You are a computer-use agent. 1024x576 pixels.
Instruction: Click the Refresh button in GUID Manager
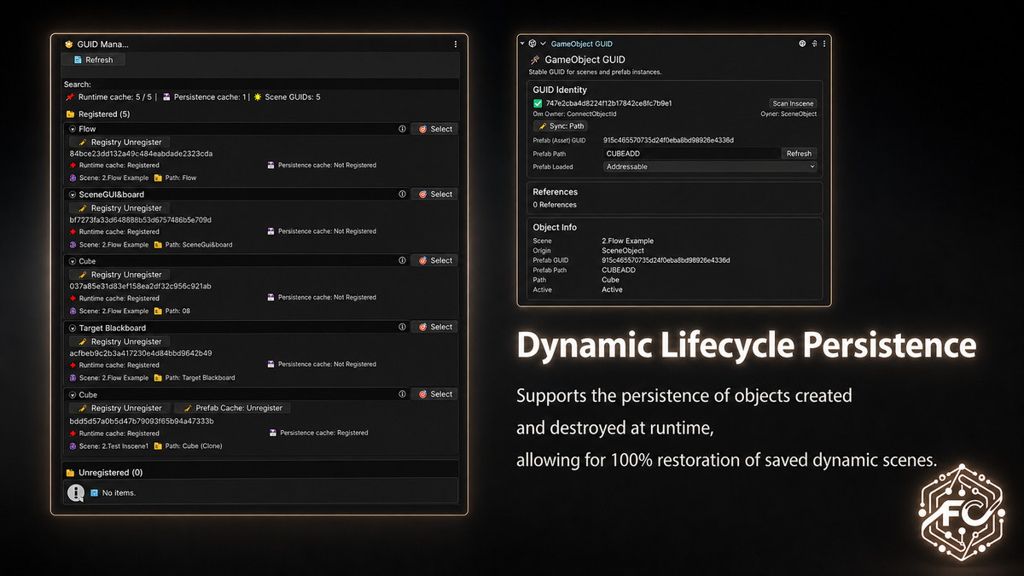(93, 60)
